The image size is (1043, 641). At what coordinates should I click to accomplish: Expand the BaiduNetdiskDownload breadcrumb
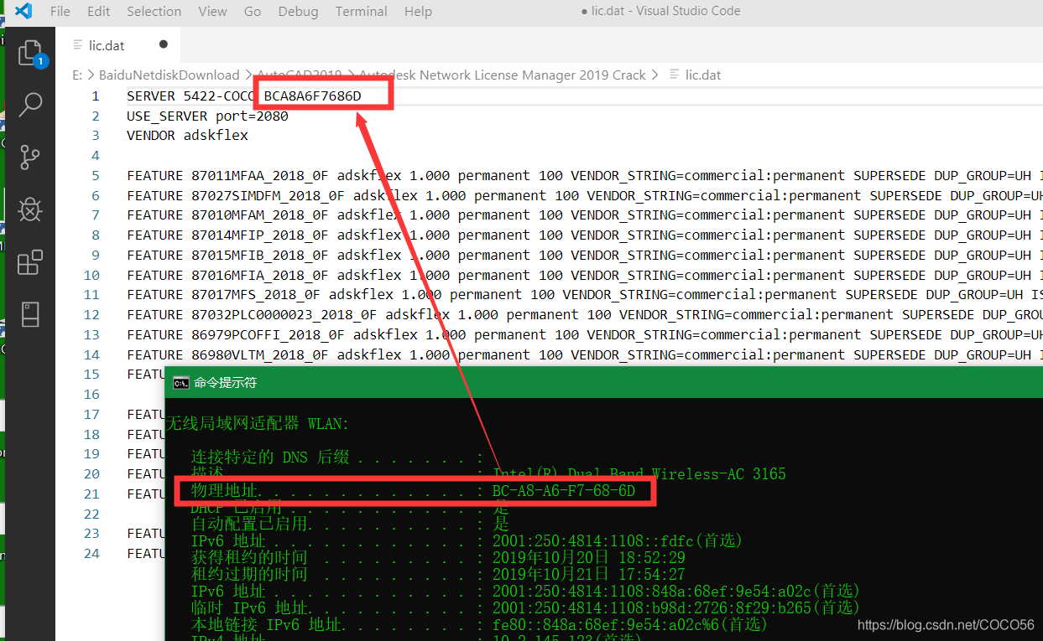pyautogui.click(x=169, y=75)
